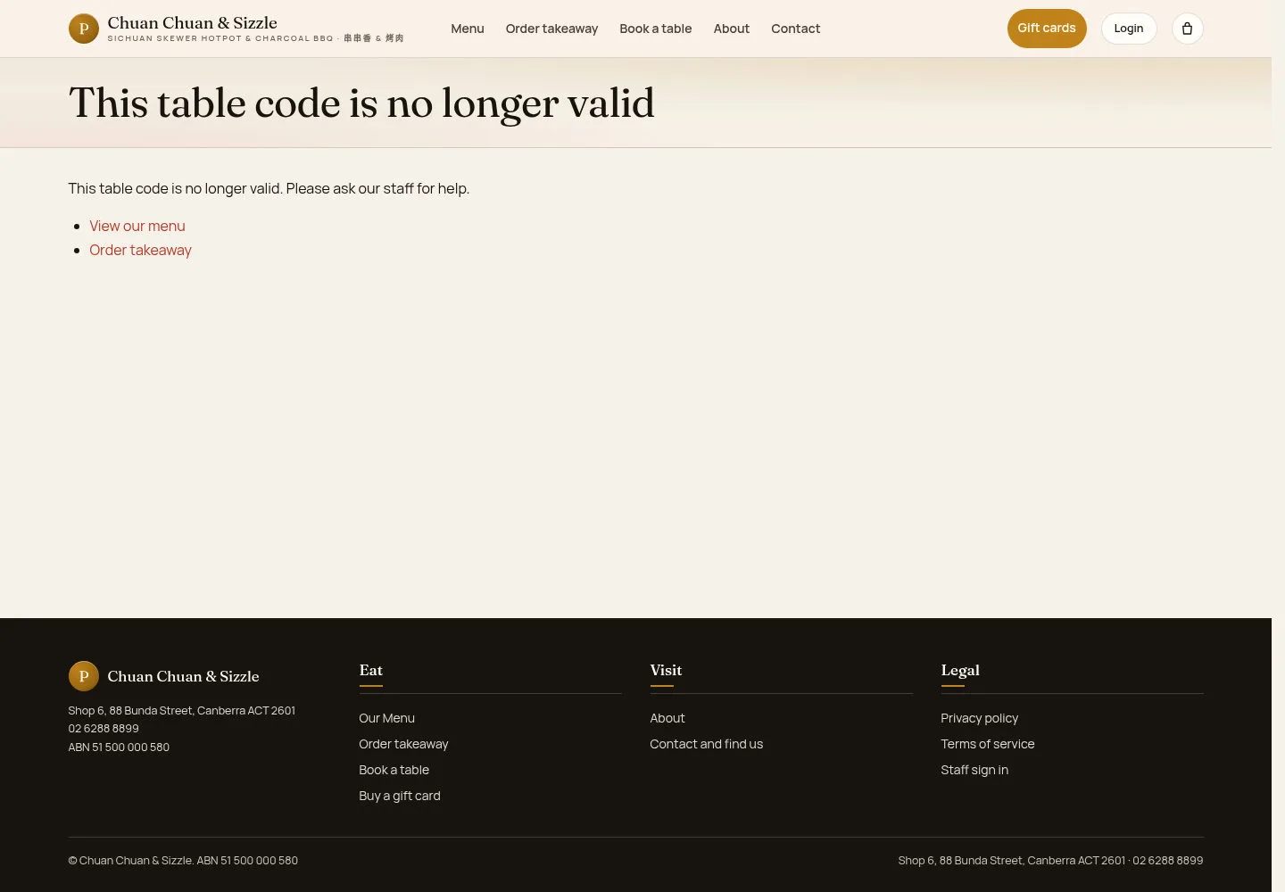Click footer Order takeaway link
Screen dimensions: 1285x892
pyautogui.click(x=403, y=744)
